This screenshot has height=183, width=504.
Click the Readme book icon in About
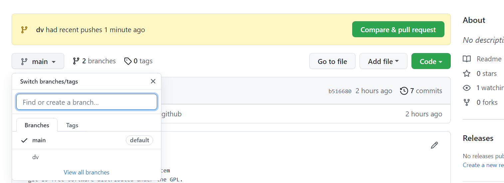[467, 59]
